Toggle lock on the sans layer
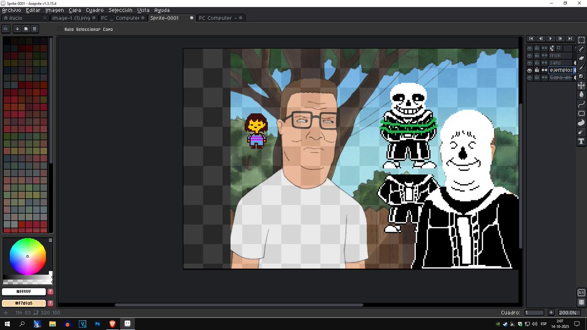Viewport: 587px width, 330px height. 537,63
